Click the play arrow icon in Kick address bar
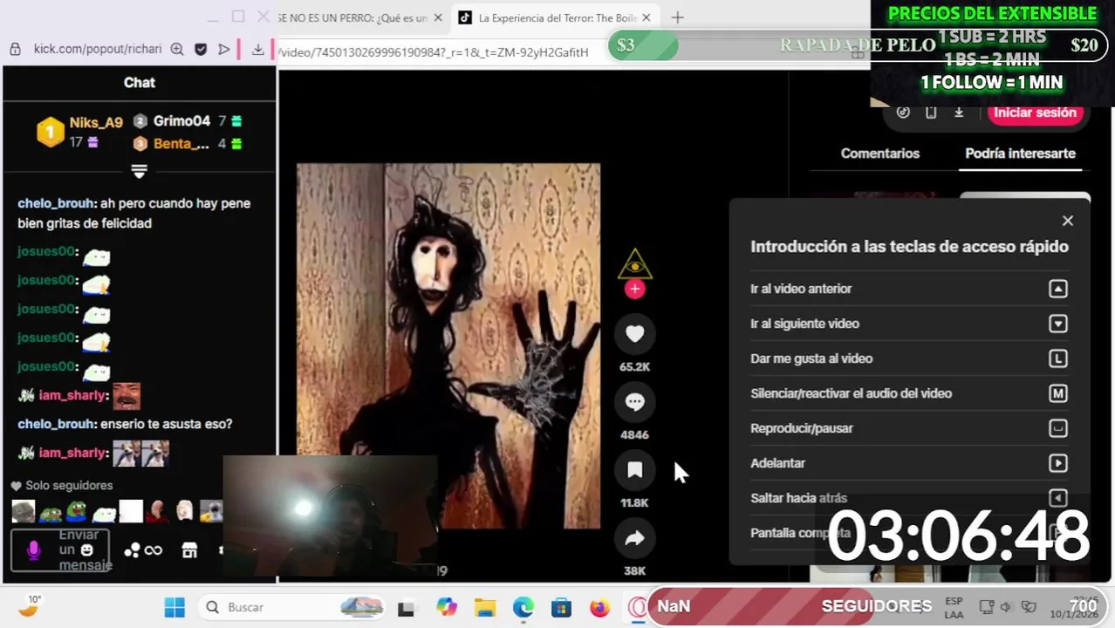The height and width of the screenshot is (628, 1115). pos(224,50)
